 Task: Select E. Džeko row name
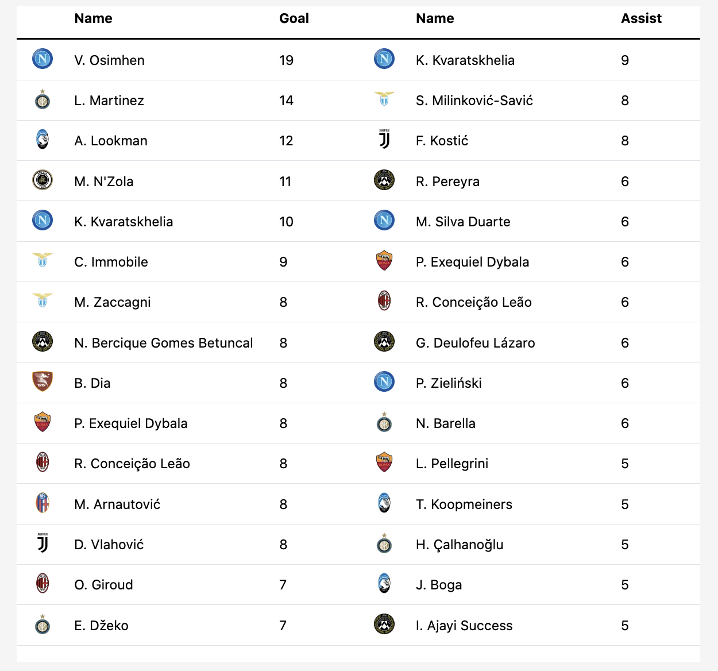pos(101,626)
